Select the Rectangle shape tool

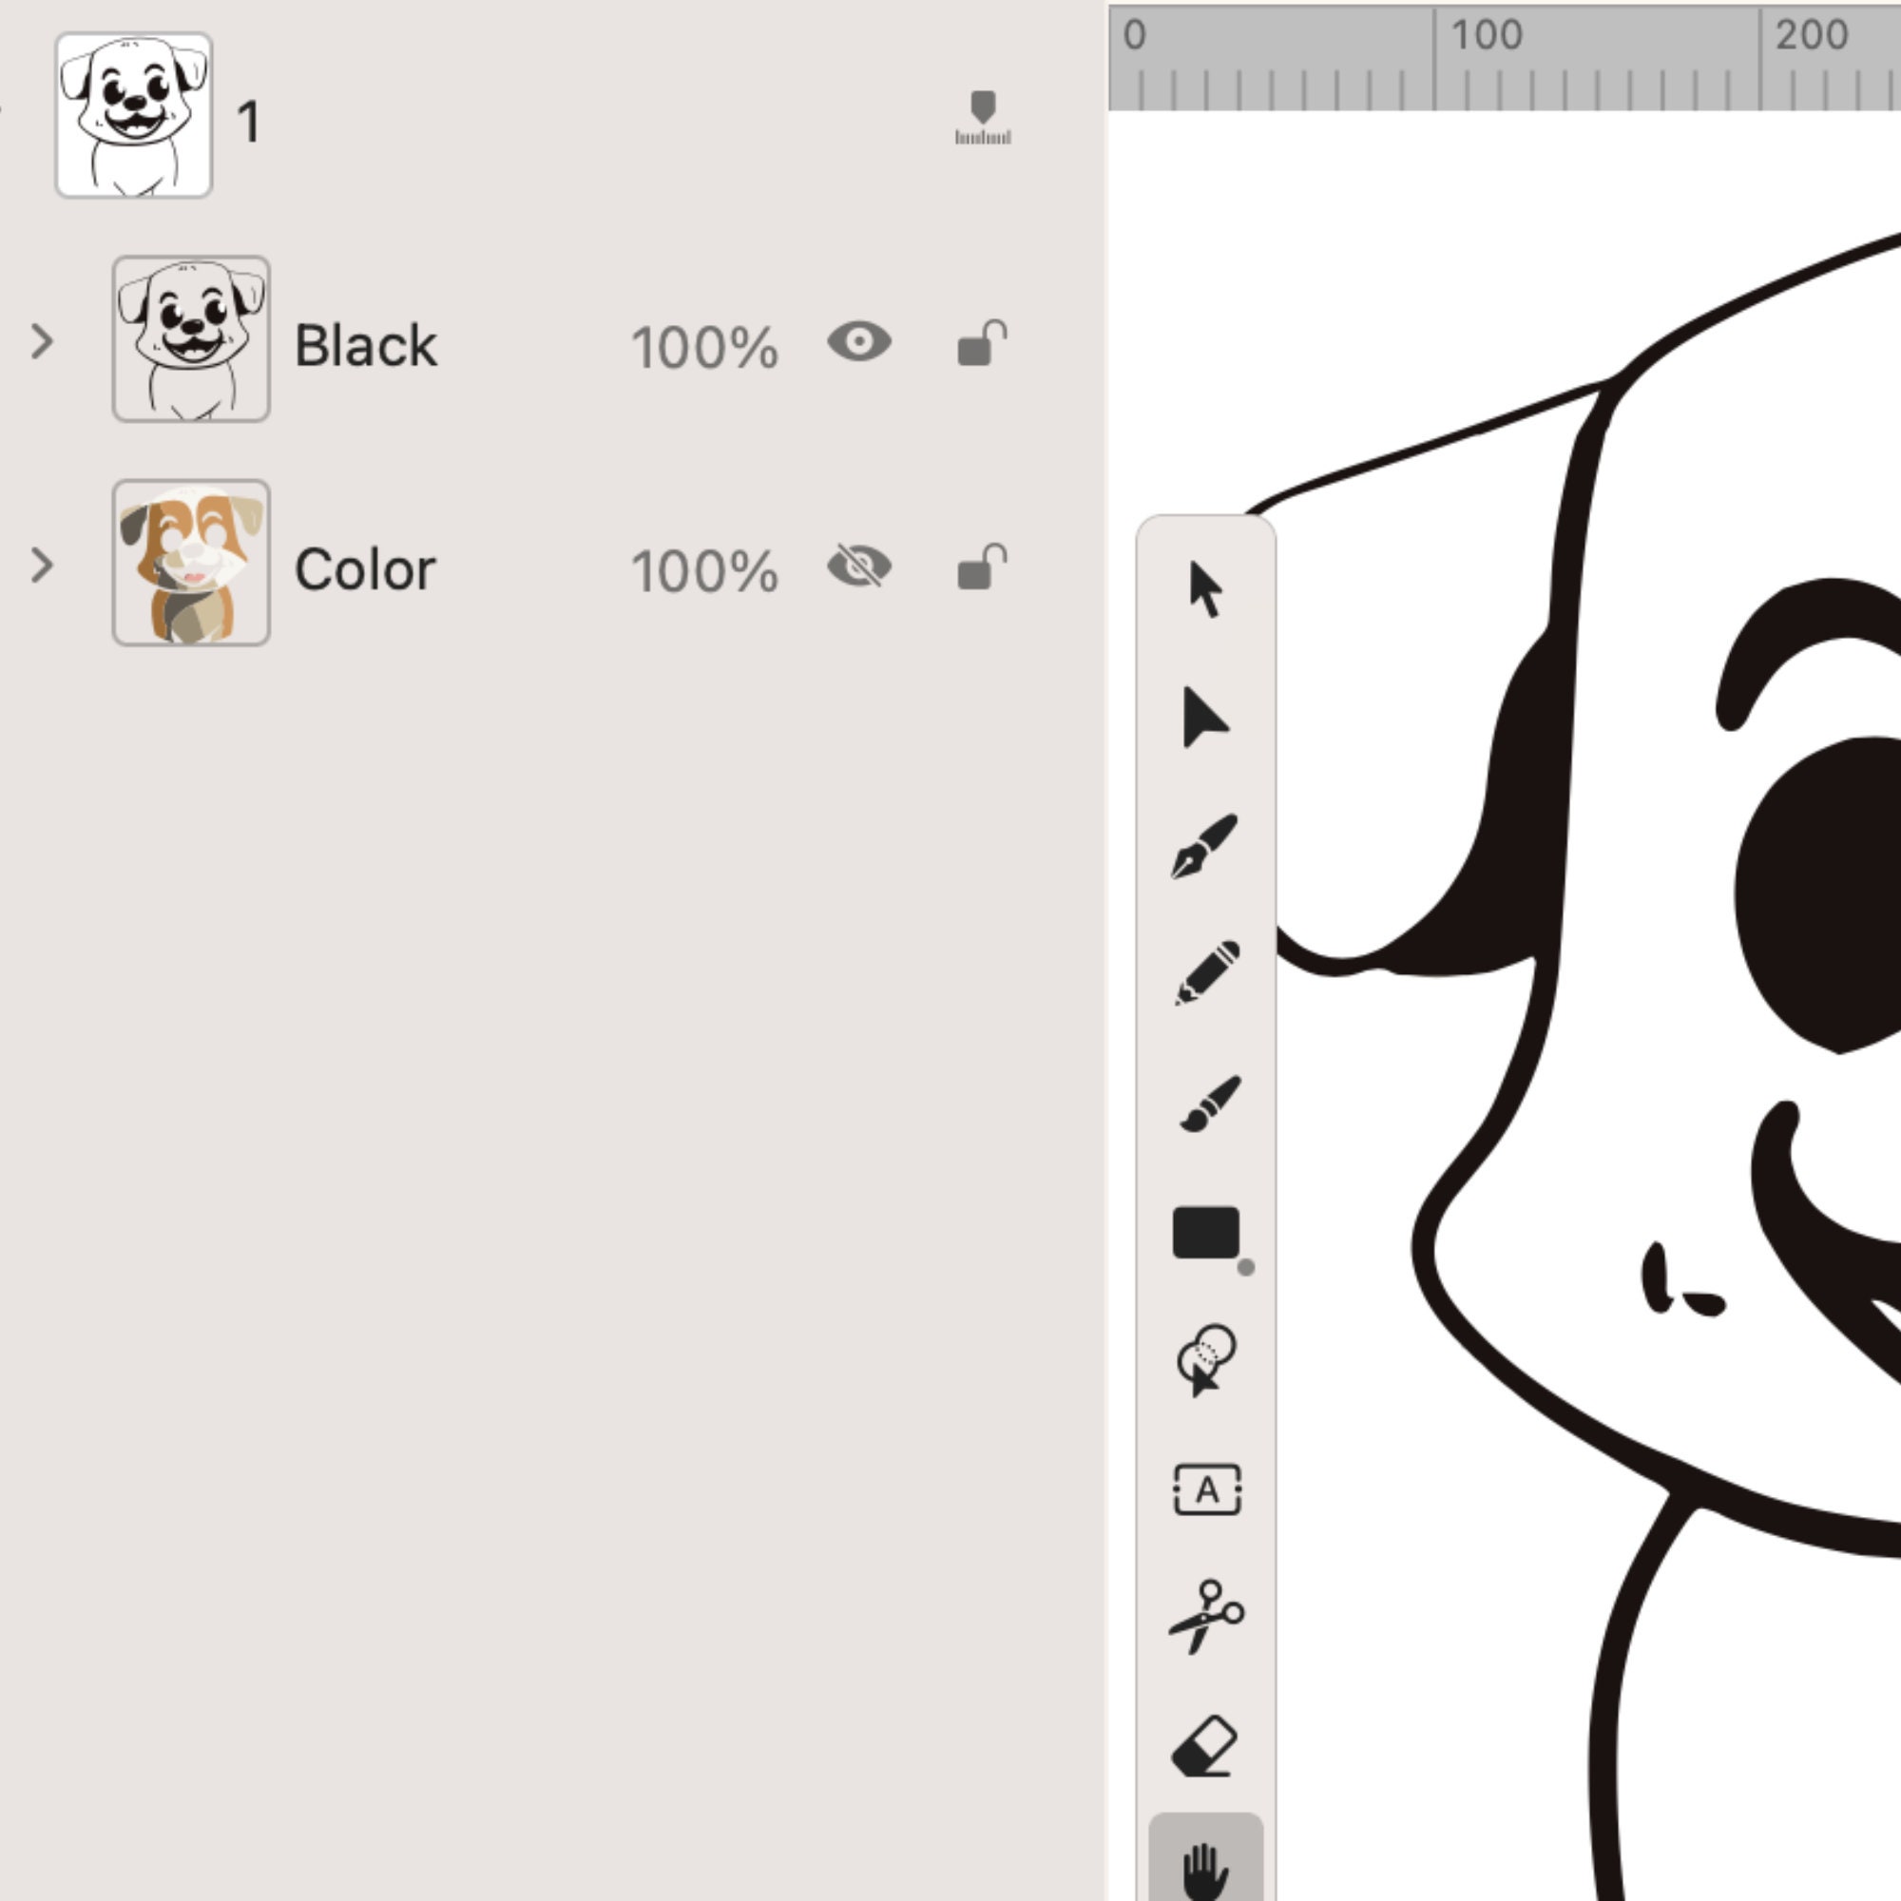pos(1206,1233)
